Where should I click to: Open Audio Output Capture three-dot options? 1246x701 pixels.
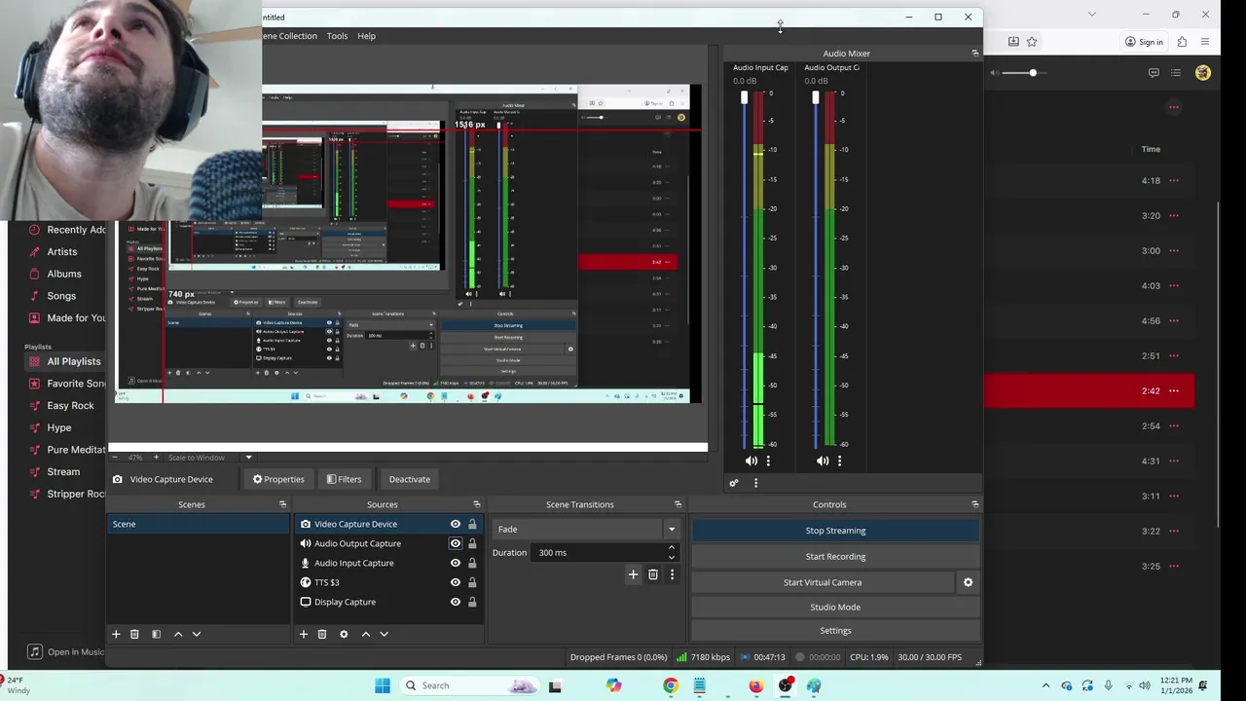(839, 461)
